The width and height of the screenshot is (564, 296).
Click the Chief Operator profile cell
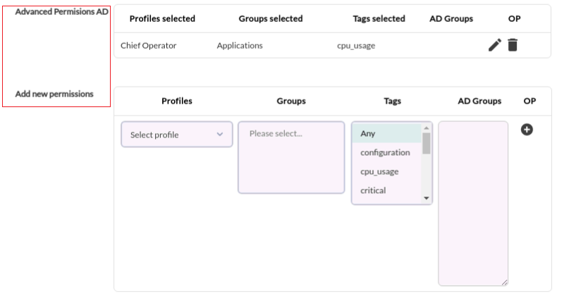tap(149, 46)
